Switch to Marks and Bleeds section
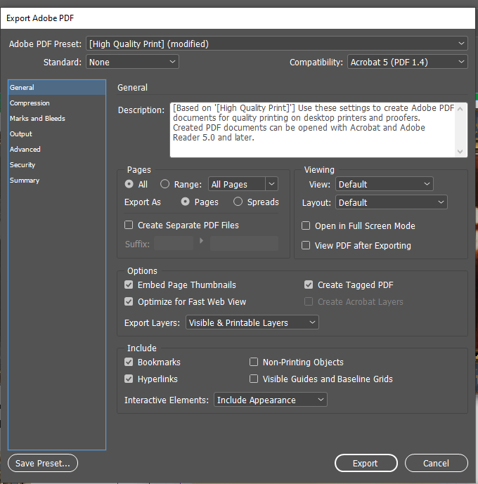Screen dimensions: 478x484 pos(37,119)
